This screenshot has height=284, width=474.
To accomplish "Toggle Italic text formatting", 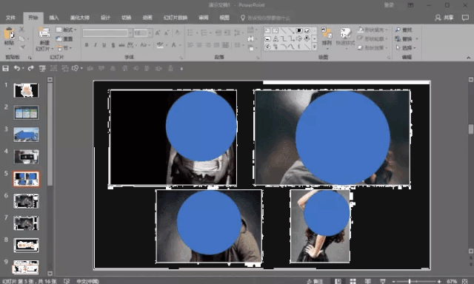I will point(96,45).
